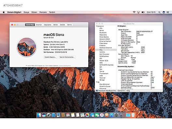Click the Sistem Raporu... button
This screenshot has width=172, height=129.
click(x=50, y=57)
